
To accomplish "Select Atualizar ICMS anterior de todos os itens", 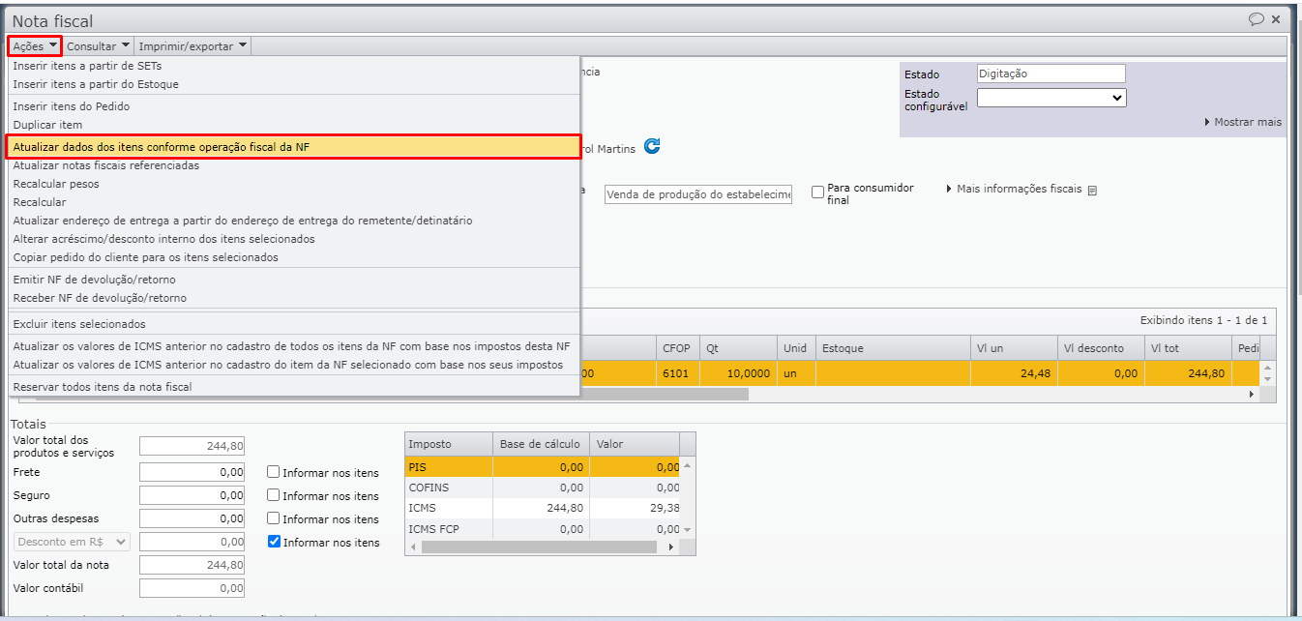I will tap(294, 346).
